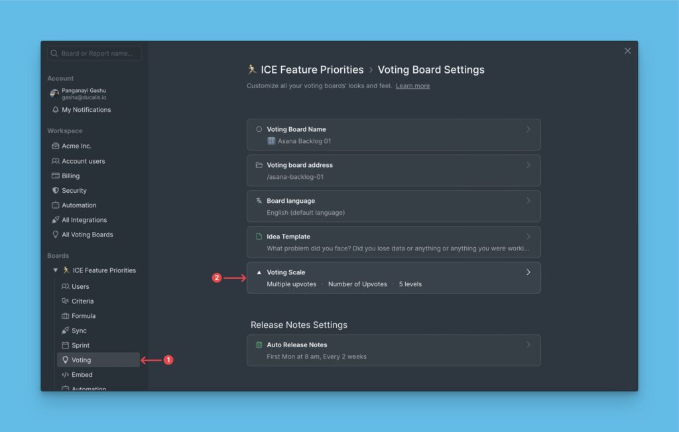679x432 pixels.
Task: Go to Account users in the sidebar
Action: pos(83,161)
